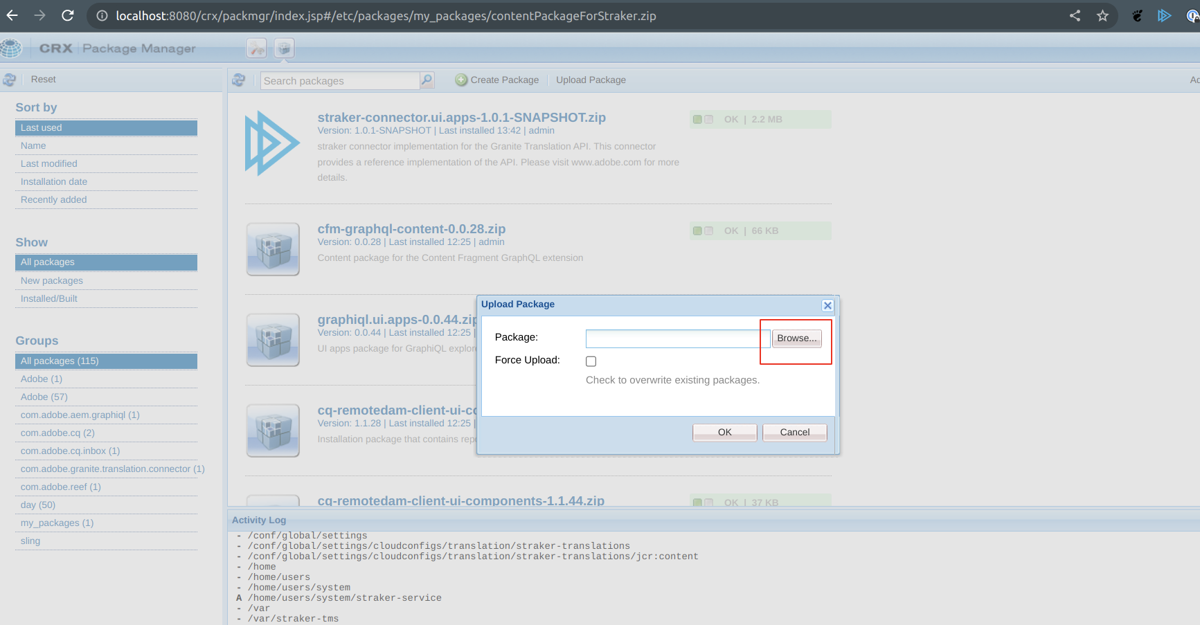Open cq-remotedam-client-ui-components-1.1.44.zip package
The image size is (1200, 625).
tap(460, 500)
